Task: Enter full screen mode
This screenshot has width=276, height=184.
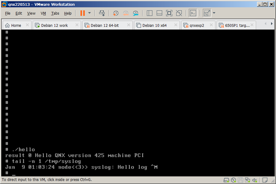Action: point(169,13)
